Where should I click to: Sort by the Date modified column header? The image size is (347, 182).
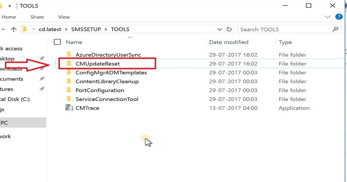point(229,42)
